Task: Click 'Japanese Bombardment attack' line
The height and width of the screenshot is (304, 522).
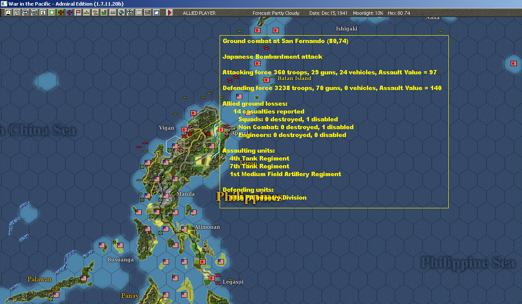Action: coord(272,57)
